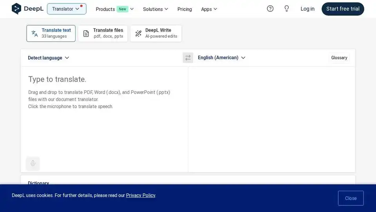376x212 pixels.
Task: Go to the Pricing page
Action: [184, 9]
